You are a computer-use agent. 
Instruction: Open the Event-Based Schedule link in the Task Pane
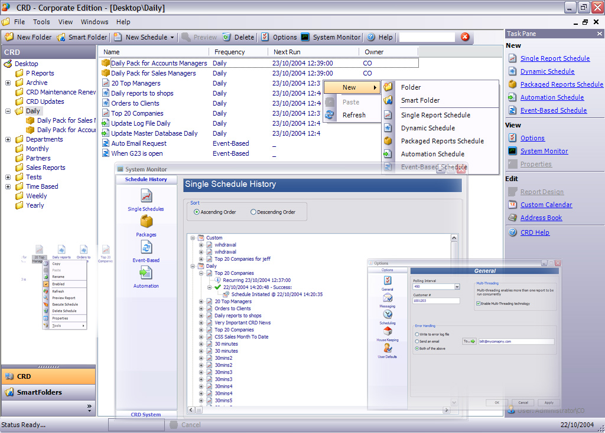coord(553,110)
